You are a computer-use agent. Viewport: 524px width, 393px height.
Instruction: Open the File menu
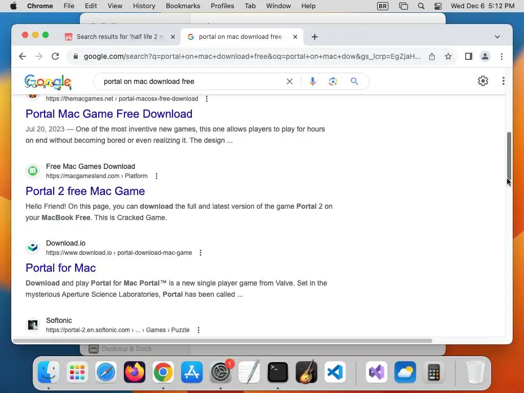69,6
